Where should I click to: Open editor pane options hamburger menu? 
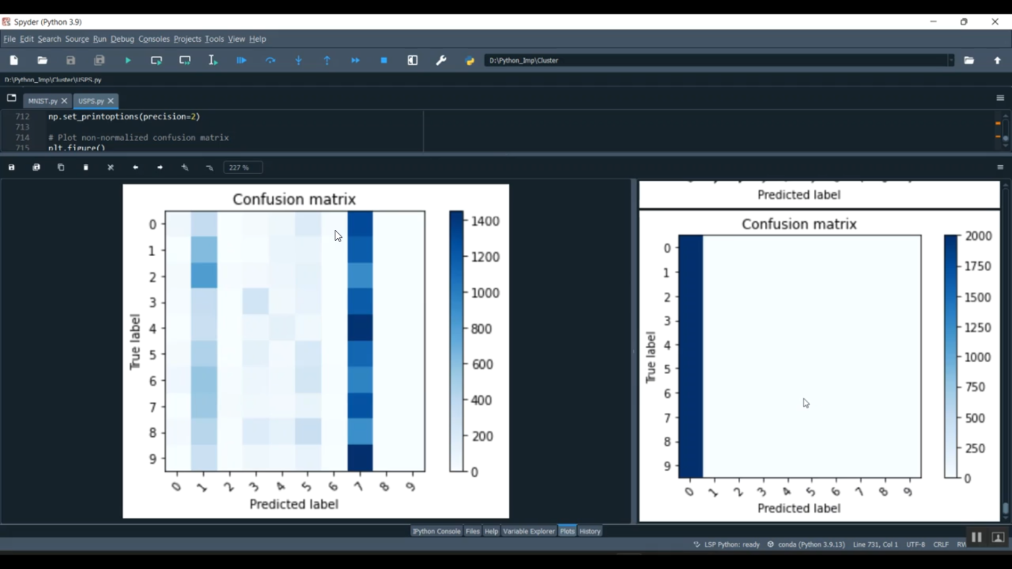click(1000, 98)
